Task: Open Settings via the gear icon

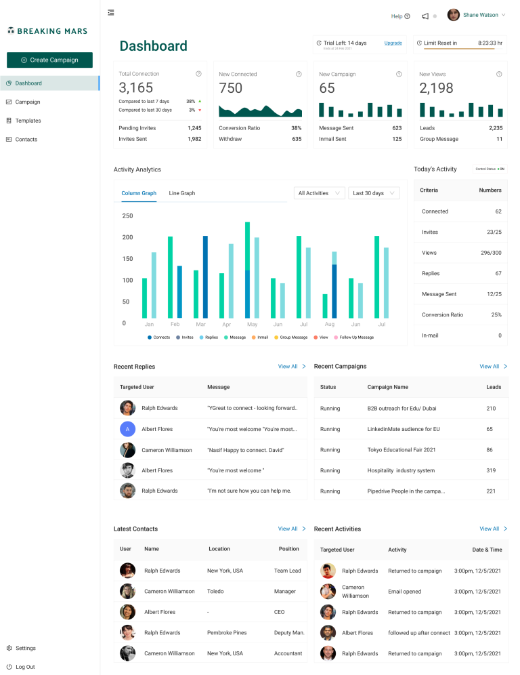Action: [9, 648]
